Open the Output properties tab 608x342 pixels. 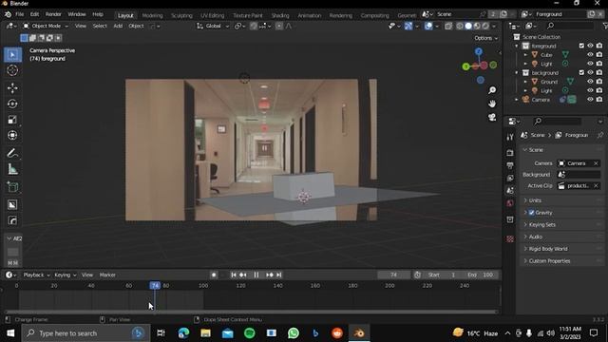pyautogui.click(x=510, y=165)
